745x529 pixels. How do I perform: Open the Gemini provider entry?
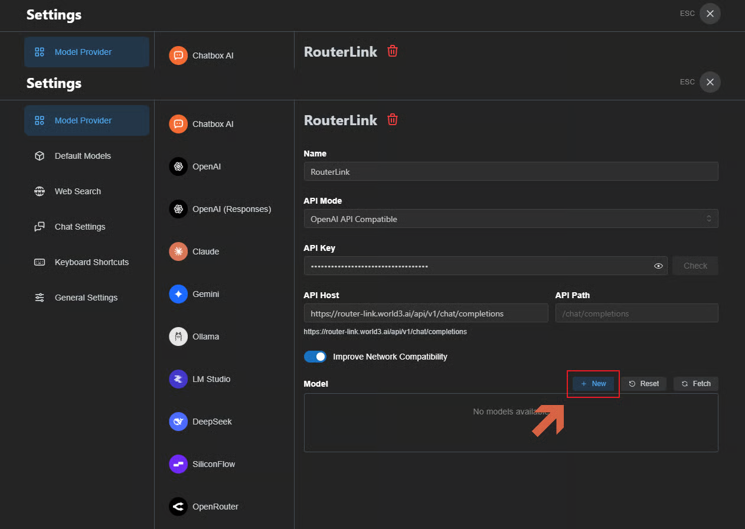click(x=205, y=294)
